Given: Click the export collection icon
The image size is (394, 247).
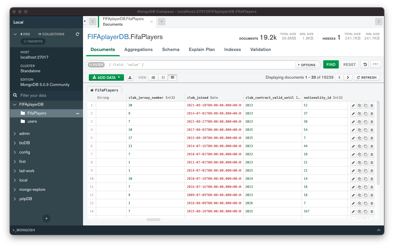Looking at the screenshot, I should point(130,77).
